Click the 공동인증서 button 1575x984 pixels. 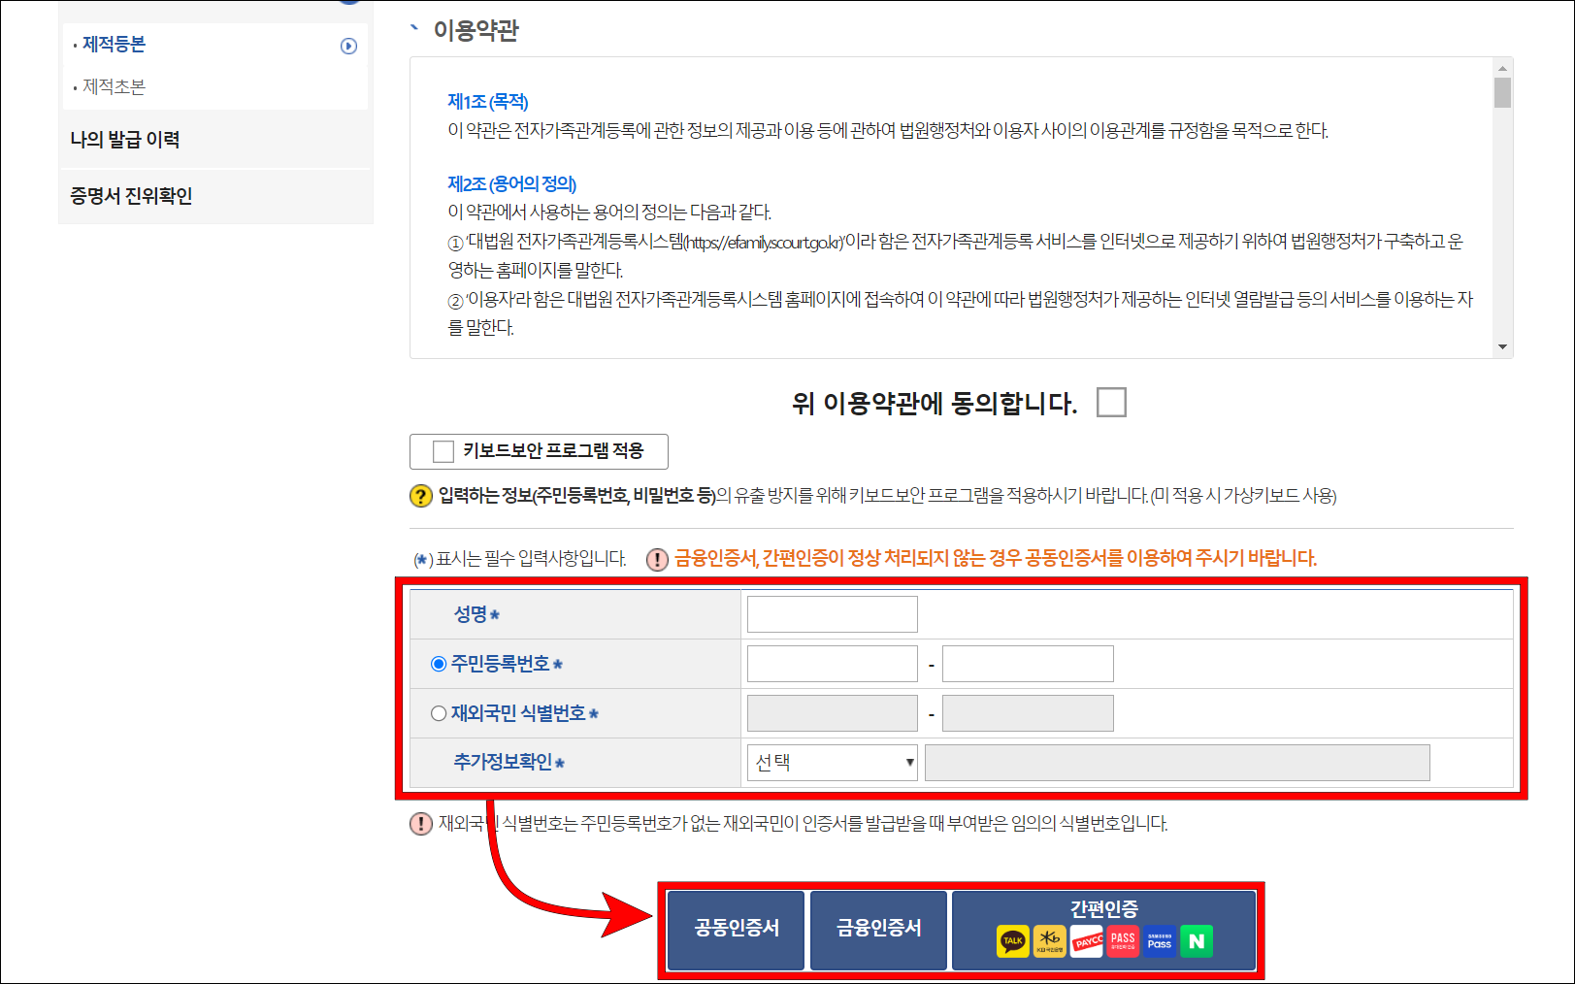pos(737,929)
